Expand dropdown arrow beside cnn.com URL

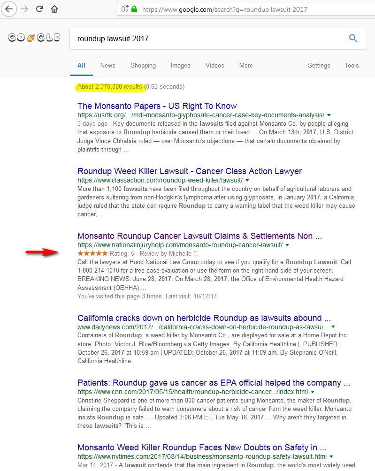(x=313, y=392)
